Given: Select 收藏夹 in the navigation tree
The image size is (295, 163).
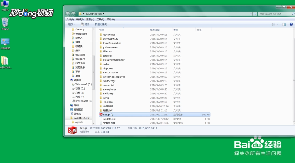Looking at the screenshot, I should click(x=79, y=46).
